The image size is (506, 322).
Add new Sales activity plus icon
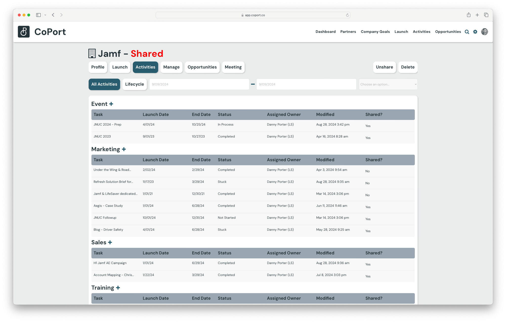click(x=110, y=242)
